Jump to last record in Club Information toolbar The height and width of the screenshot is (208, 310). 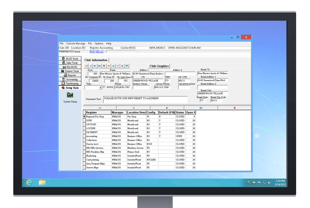pyautogui.click(x=99, y=66)
